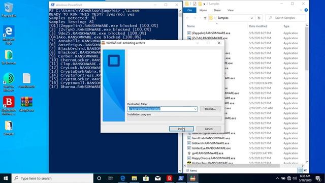325x183 pixels.
Task: Select gx40.RANSOMWARE.exe file
Action: [x=208, y=153]
